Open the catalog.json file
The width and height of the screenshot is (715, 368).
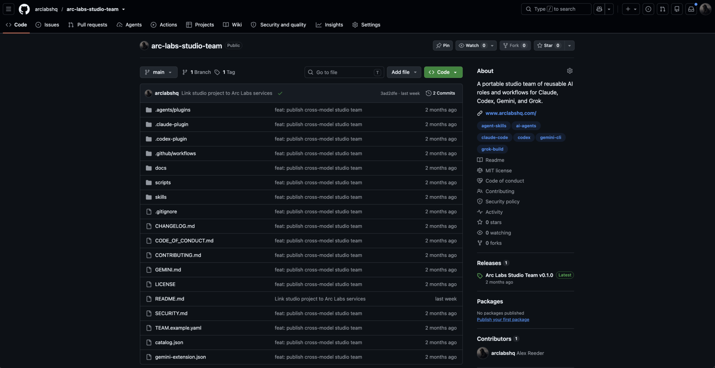coord(169,342)
